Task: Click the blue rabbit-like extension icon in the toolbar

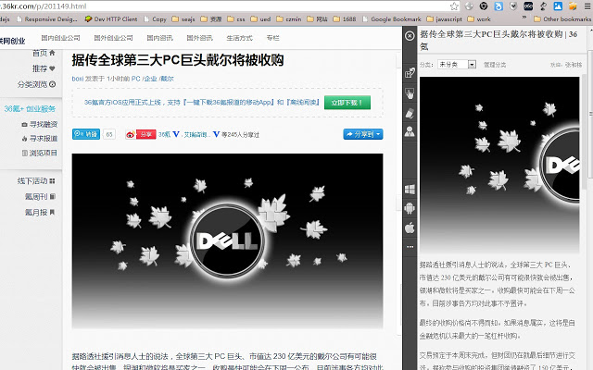Action: 498,6
